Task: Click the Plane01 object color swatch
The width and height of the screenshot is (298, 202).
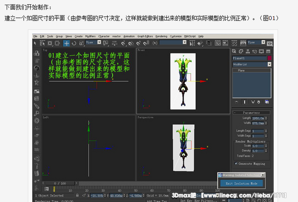Action: 269,58
